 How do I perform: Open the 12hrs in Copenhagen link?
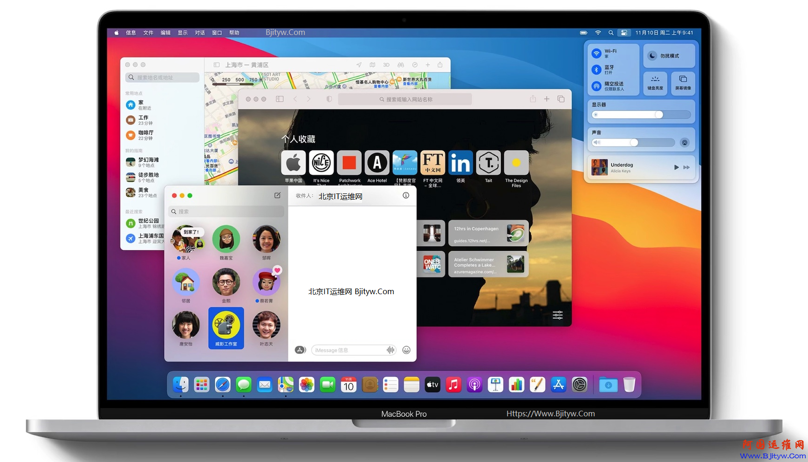pos(488,234)
